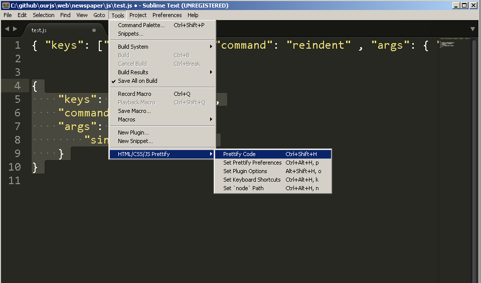Viewport: 481px width, 283px height.
Task: Select Set `node` Path entry
Action: pos(273,188)
